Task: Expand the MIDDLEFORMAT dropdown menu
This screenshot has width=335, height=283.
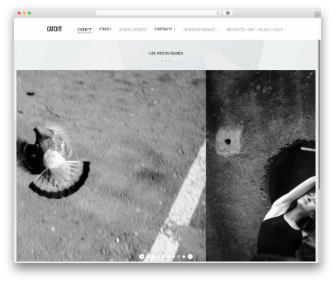Action: coord(201,29)
